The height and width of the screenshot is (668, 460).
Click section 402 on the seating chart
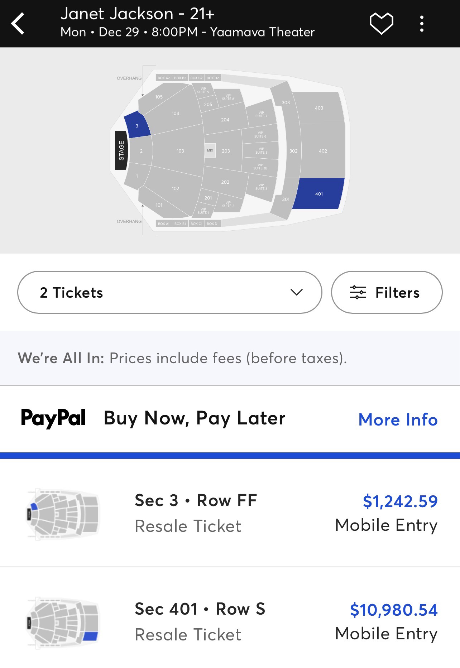(322, 151)
